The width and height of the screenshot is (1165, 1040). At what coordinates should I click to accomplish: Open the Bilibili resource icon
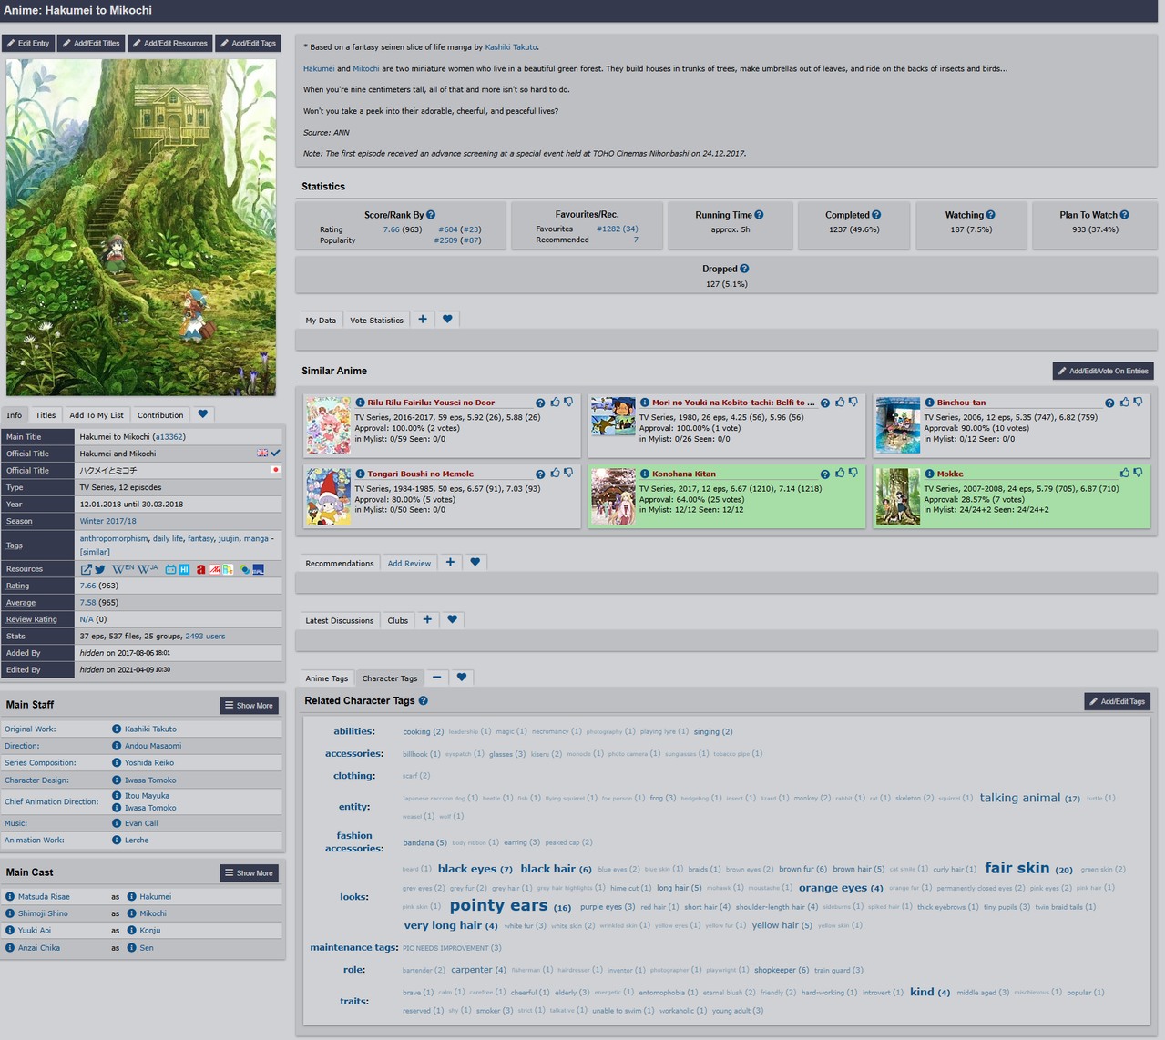(170, 569)
